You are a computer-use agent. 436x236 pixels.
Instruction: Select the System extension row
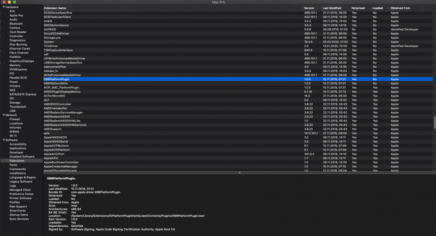coord(238,42)
